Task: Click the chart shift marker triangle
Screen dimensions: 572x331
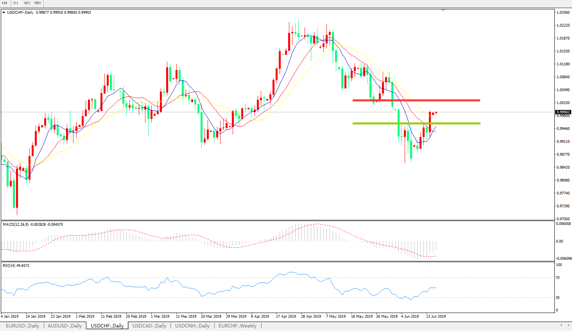Action: (x=443, y=10)
